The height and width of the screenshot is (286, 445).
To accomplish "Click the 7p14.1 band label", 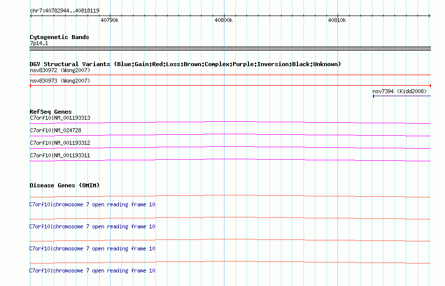I will [39, 43].
